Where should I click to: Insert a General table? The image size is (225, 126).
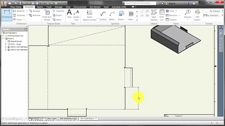[171, 20]
